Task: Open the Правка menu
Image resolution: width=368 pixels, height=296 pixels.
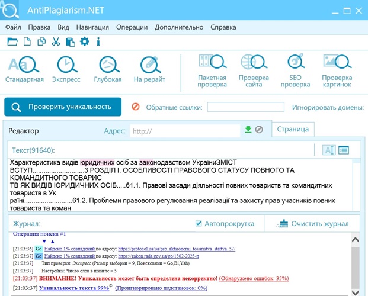Action: (39, 27)
